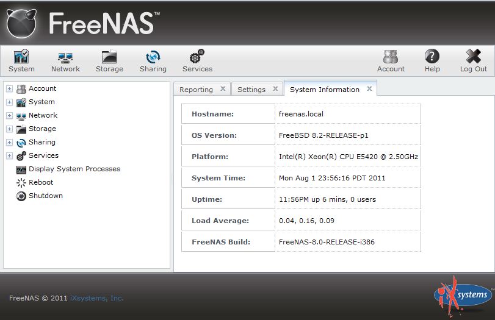
Task: Click the hostname value freenas.local
Action: point(301,114)
